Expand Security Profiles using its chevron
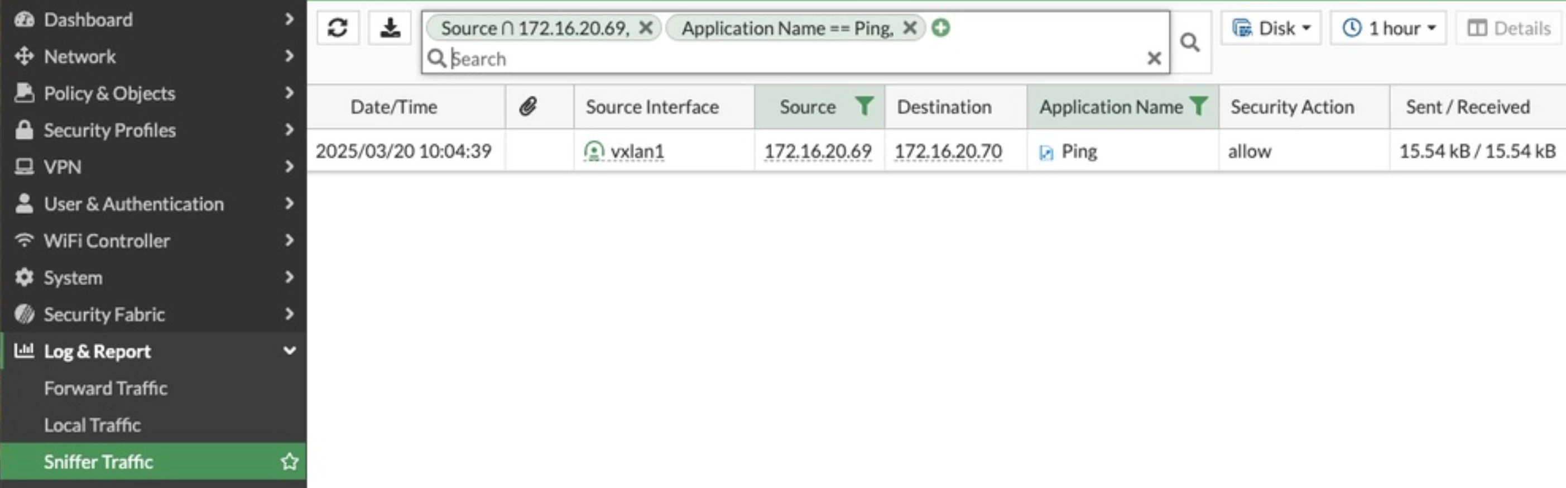Image resolution: width=1566 pixels, height=488 pixels. (x=289, y=130)
